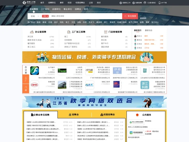This screenshot has width=189, height=142.
Task: Open 淮安骊豪汽车 company logo
Action: 117,85
